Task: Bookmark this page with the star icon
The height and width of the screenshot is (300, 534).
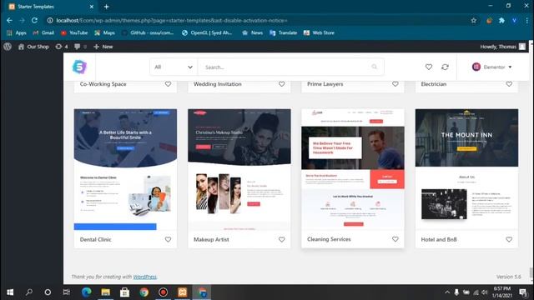Action: tap(473, 20)
